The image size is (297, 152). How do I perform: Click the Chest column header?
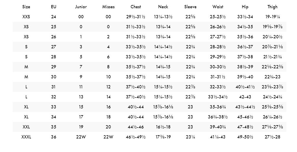(136, 7)
